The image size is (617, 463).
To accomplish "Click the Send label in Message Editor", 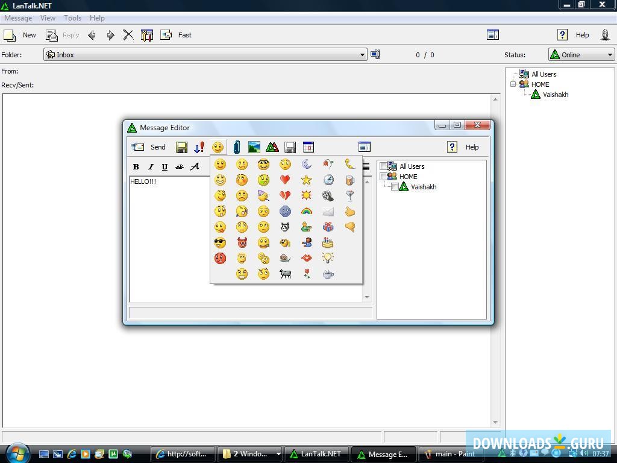I will click(158, 147).
